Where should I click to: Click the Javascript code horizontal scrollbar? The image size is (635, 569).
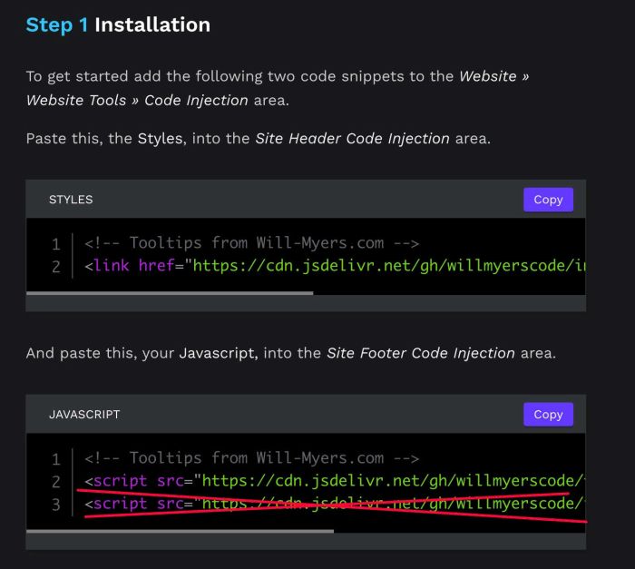click(180, 531)
